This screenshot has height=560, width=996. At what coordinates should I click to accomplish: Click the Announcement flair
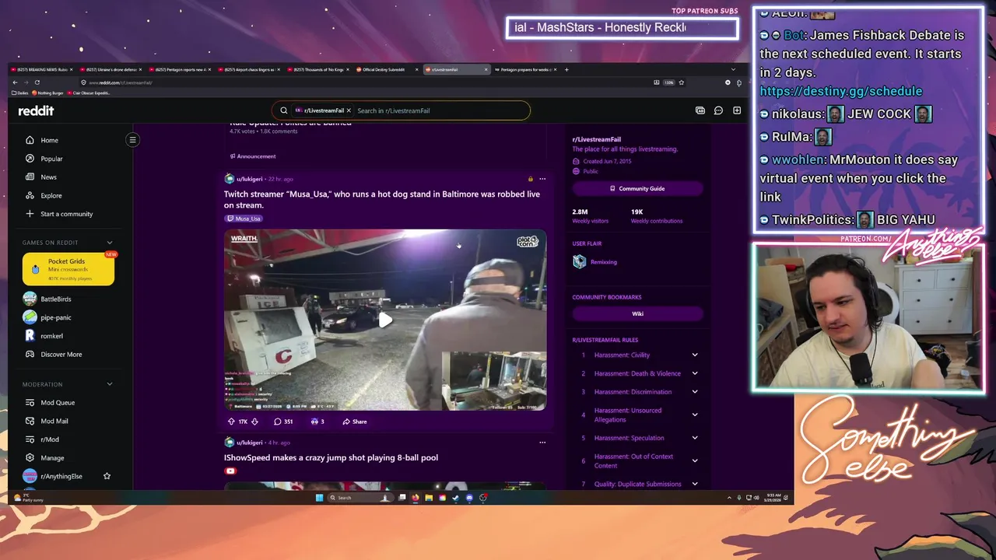(252, 156)
